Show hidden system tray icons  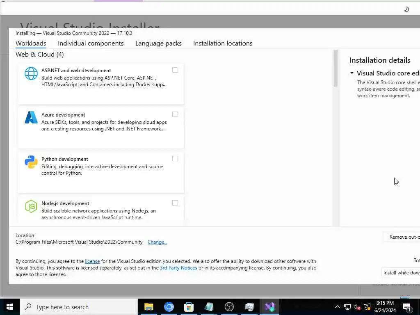coord(338,307)
